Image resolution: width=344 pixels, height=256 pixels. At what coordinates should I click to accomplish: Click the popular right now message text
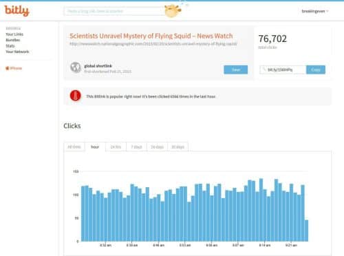pos(151,96)
